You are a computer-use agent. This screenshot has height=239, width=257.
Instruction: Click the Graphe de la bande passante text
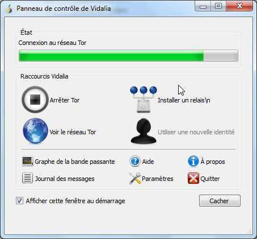point(75,162)
